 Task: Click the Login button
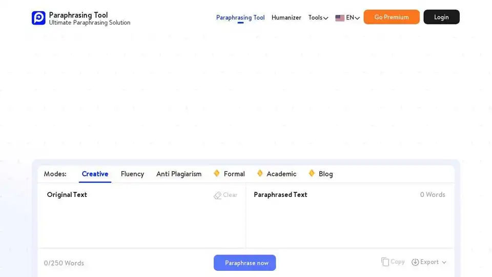pyautogui.click(x=441, y=17)
